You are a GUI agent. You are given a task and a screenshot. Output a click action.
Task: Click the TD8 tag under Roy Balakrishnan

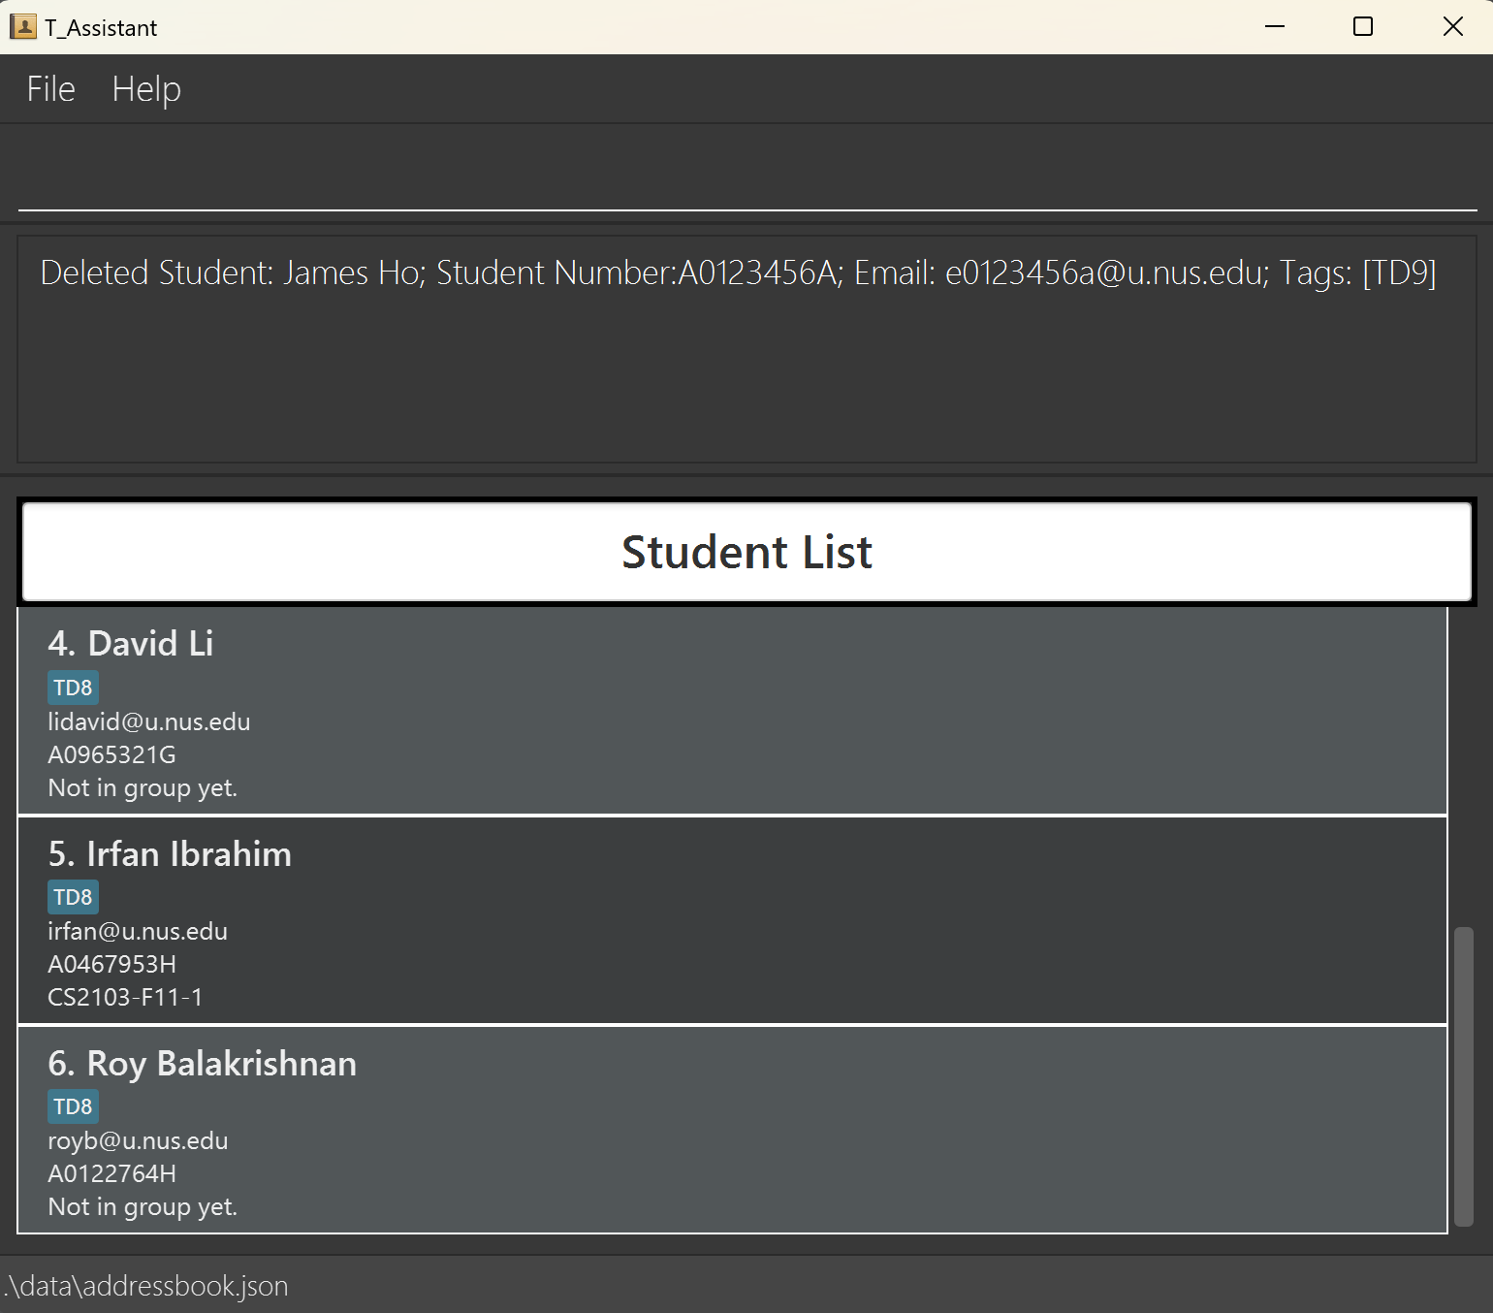coord(73,1106)
